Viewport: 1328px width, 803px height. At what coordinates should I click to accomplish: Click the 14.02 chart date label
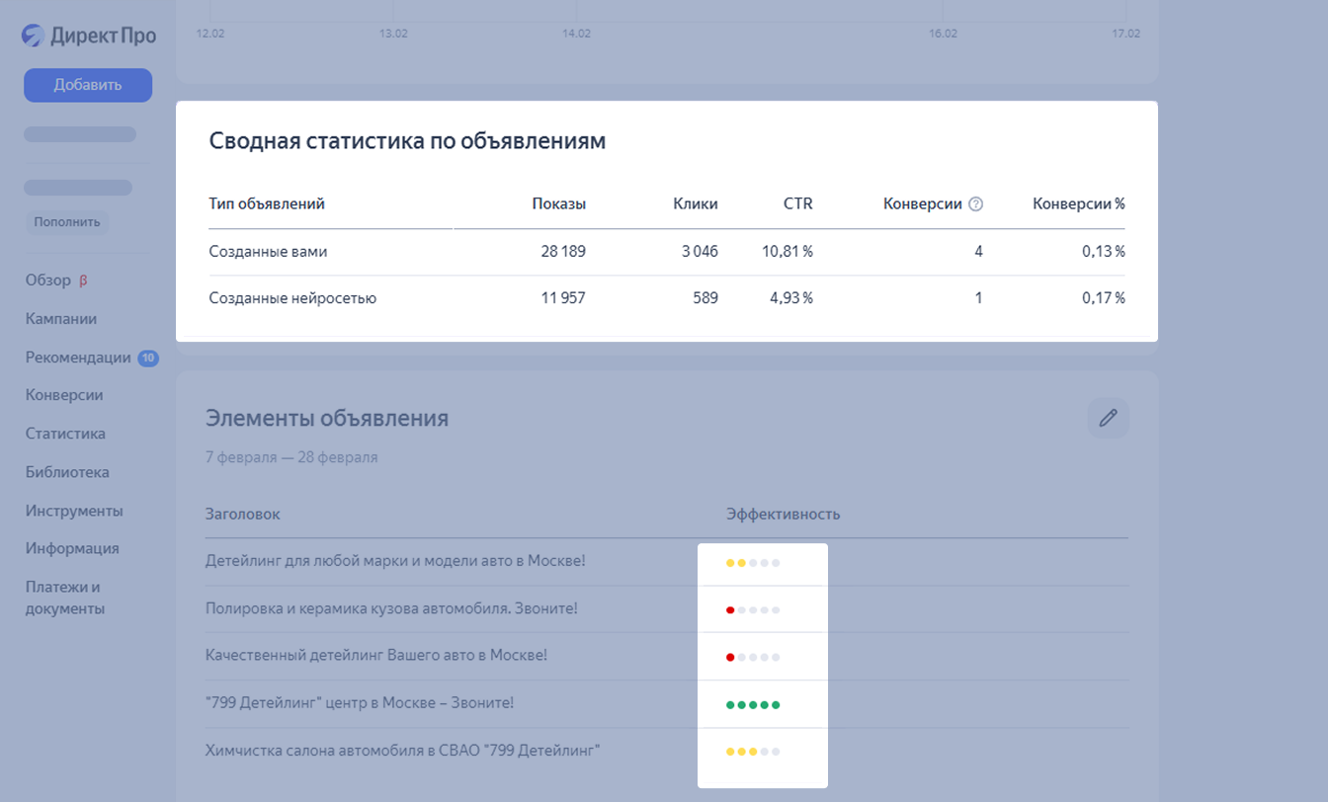point(577,34)
